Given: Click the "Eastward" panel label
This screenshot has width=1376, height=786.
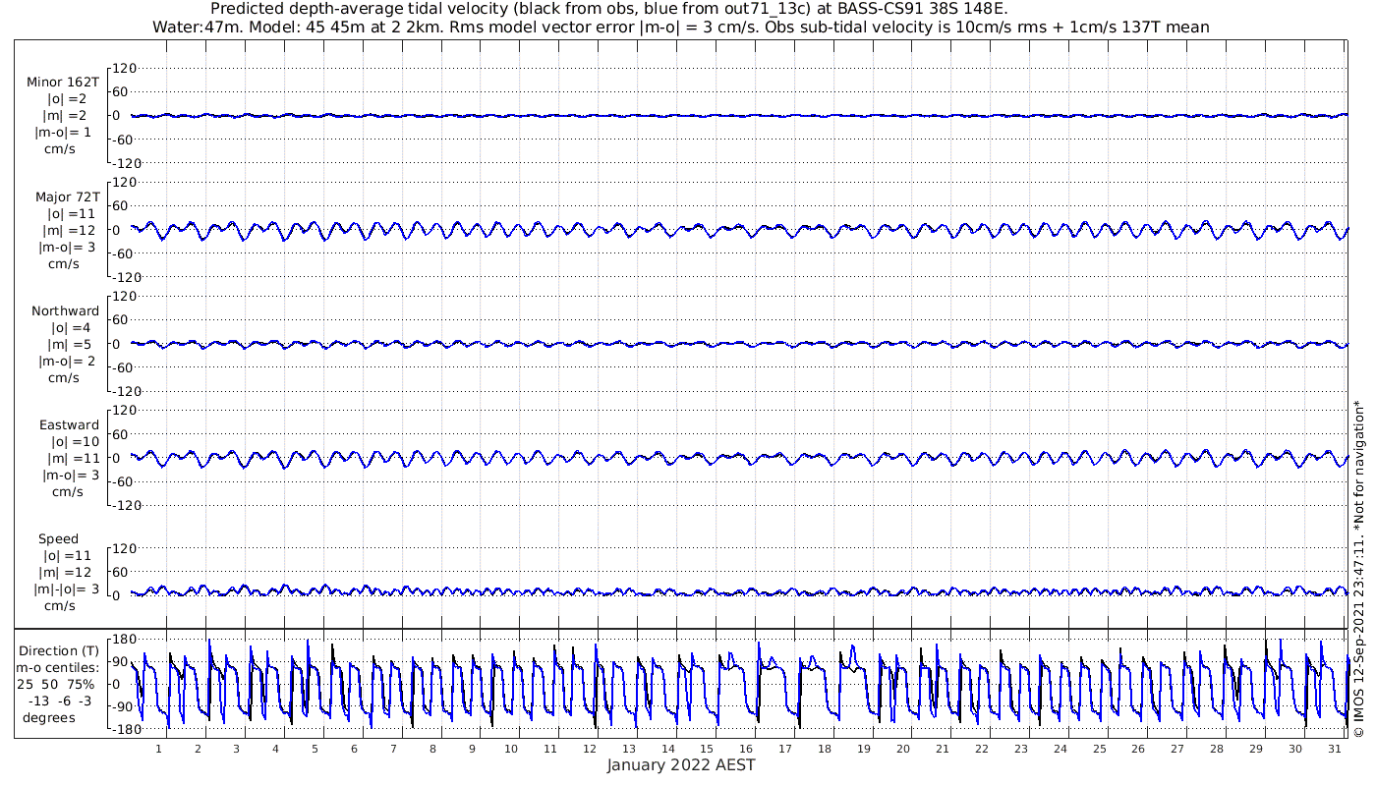Looking at the screenshot, I should point(69,425).
